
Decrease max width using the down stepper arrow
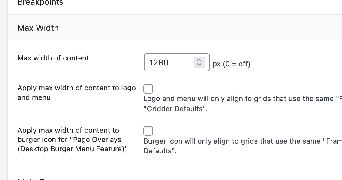click(199, 65)
